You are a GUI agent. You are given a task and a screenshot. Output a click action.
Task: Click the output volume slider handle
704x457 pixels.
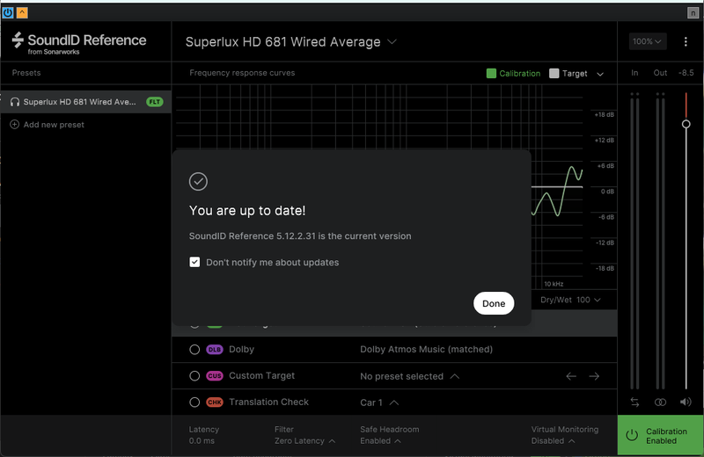click(x=686, y=124)
